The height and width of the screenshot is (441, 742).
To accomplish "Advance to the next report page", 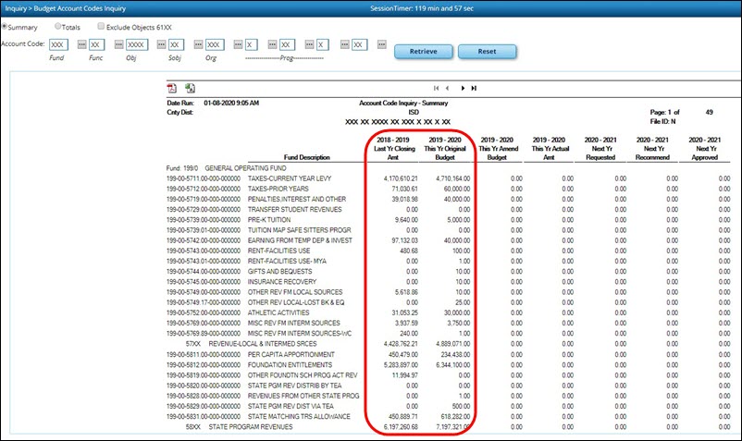I will click(x=463, y=88).
